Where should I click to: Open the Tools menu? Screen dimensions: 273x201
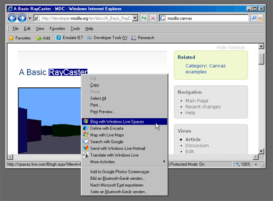pyautogui.click(x=75, y=28)
